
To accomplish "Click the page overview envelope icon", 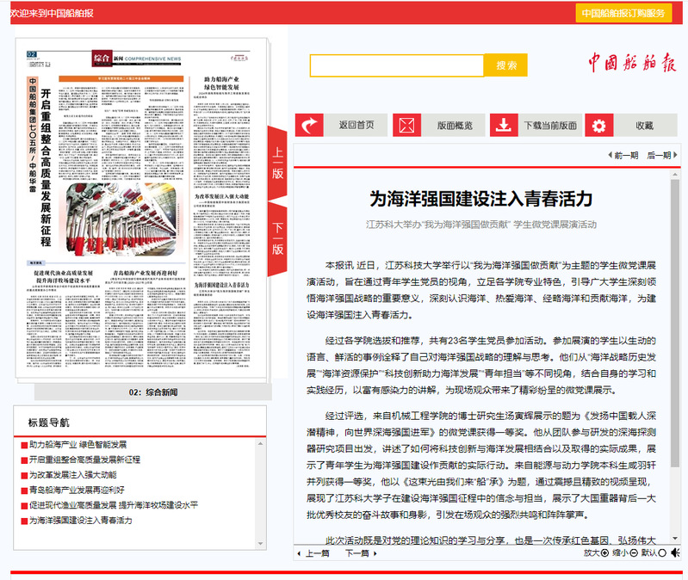I will tap(407, 125).
